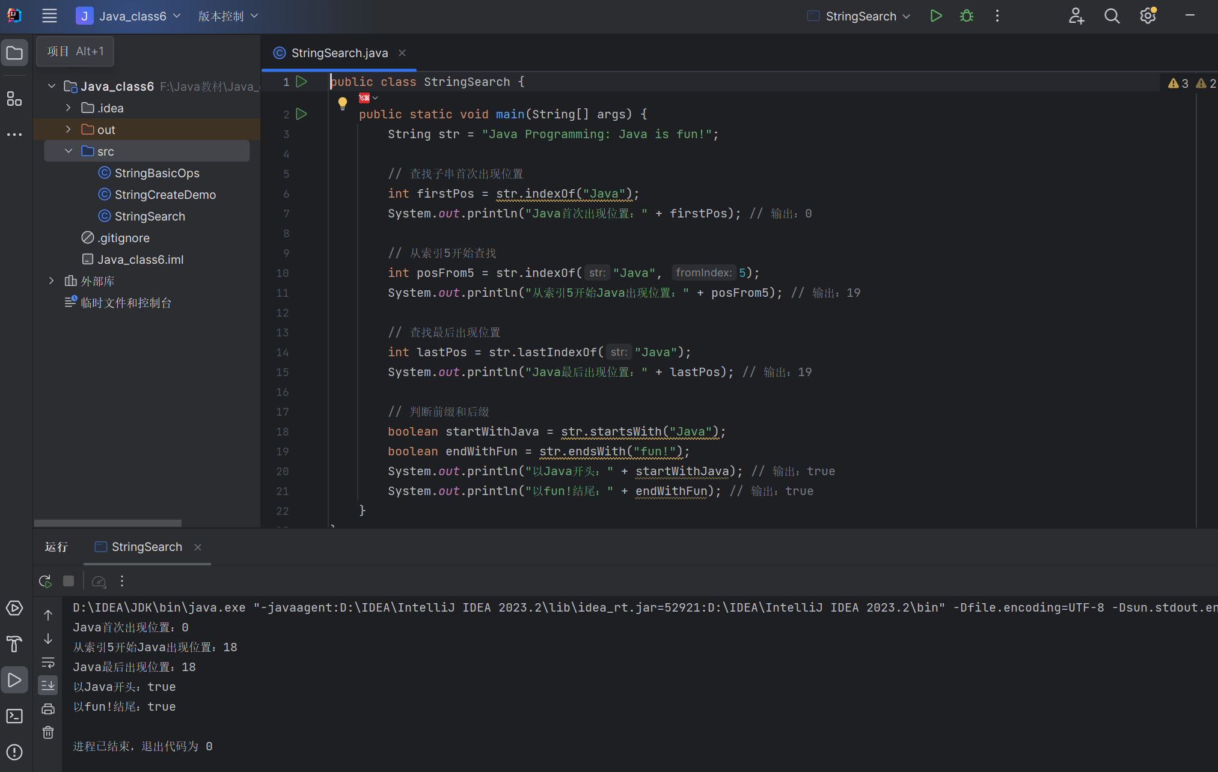Clear console output with trash icon

(x=48, y=732)
